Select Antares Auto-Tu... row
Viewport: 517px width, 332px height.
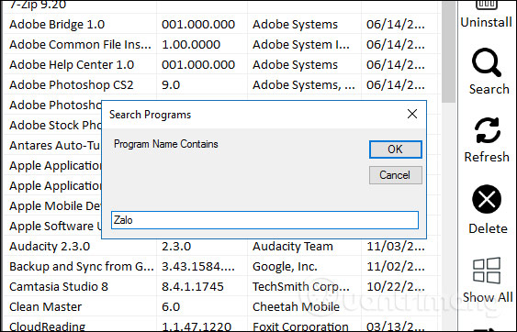pyautogui.click(x=55, y=145)
